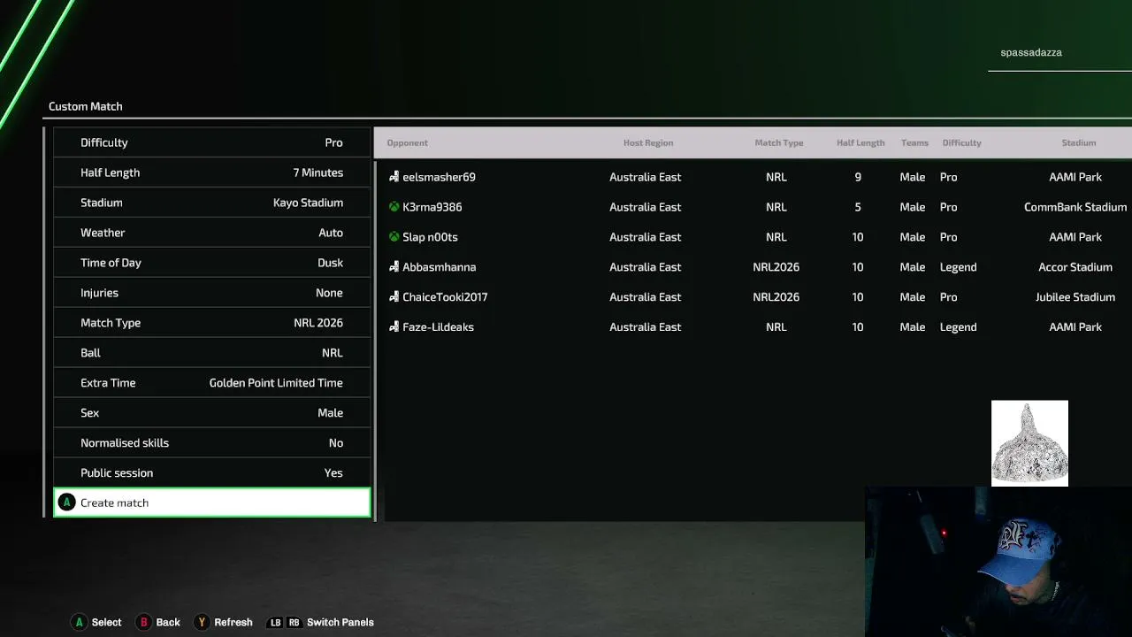Click the Stadium column header
The width and height of the screenshot is (1132, 637).
(1079, 142)
